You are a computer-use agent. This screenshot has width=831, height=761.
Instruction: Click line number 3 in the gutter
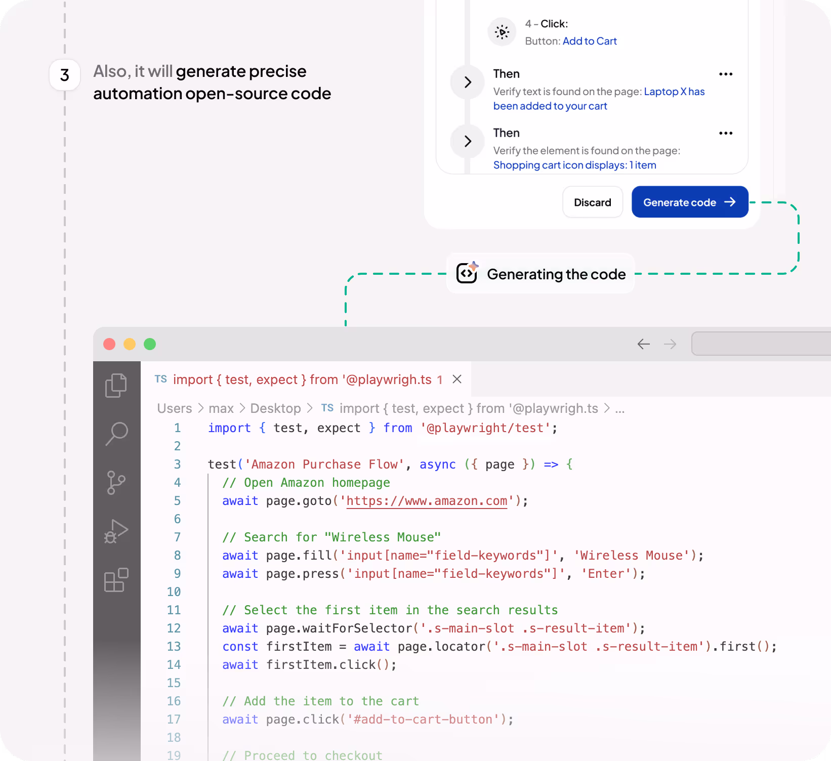click(x=177, y=464)
